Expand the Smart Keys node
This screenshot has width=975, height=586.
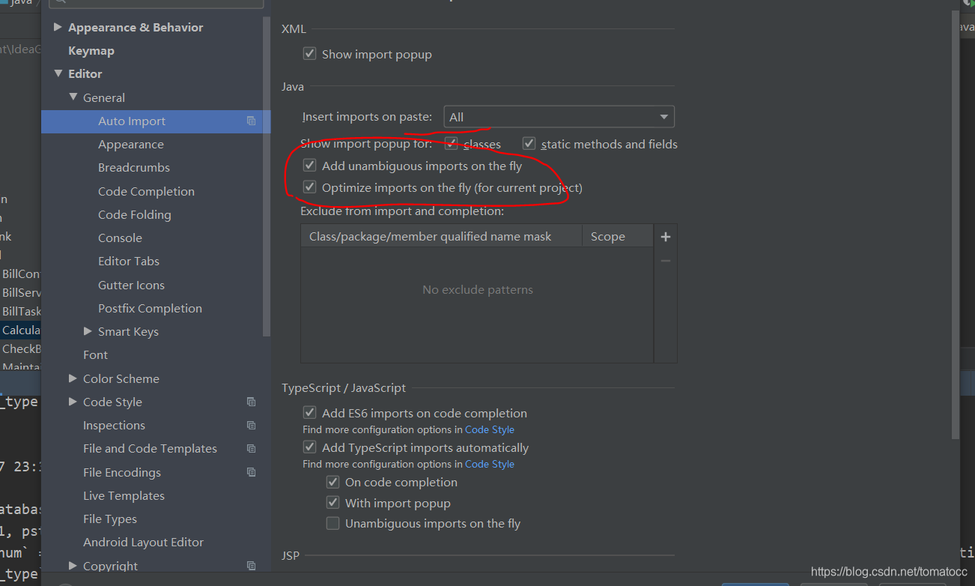[88, 331]
